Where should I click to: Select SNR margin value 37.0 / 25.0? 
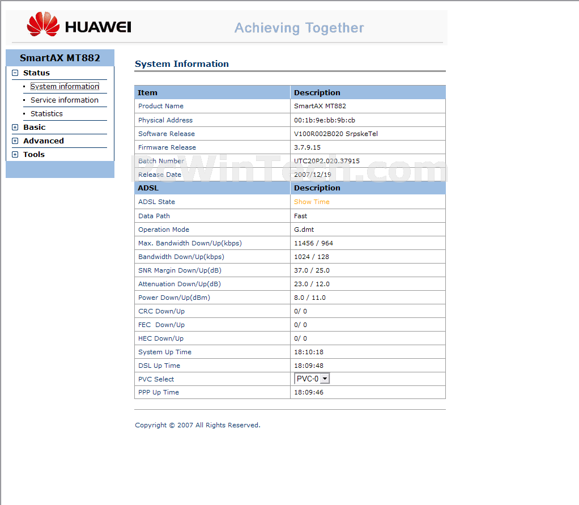[312, 271]
